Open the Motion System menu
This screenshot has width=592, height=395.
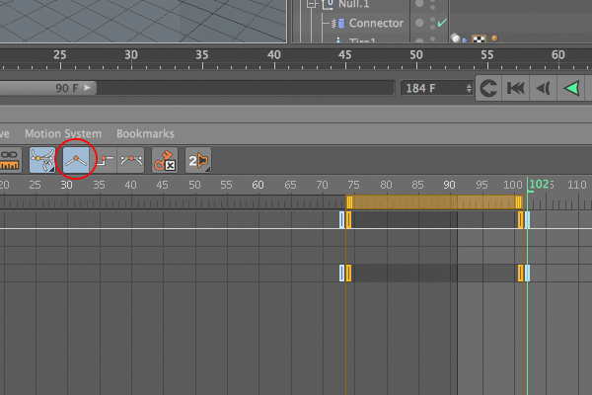tap(63, 134)
